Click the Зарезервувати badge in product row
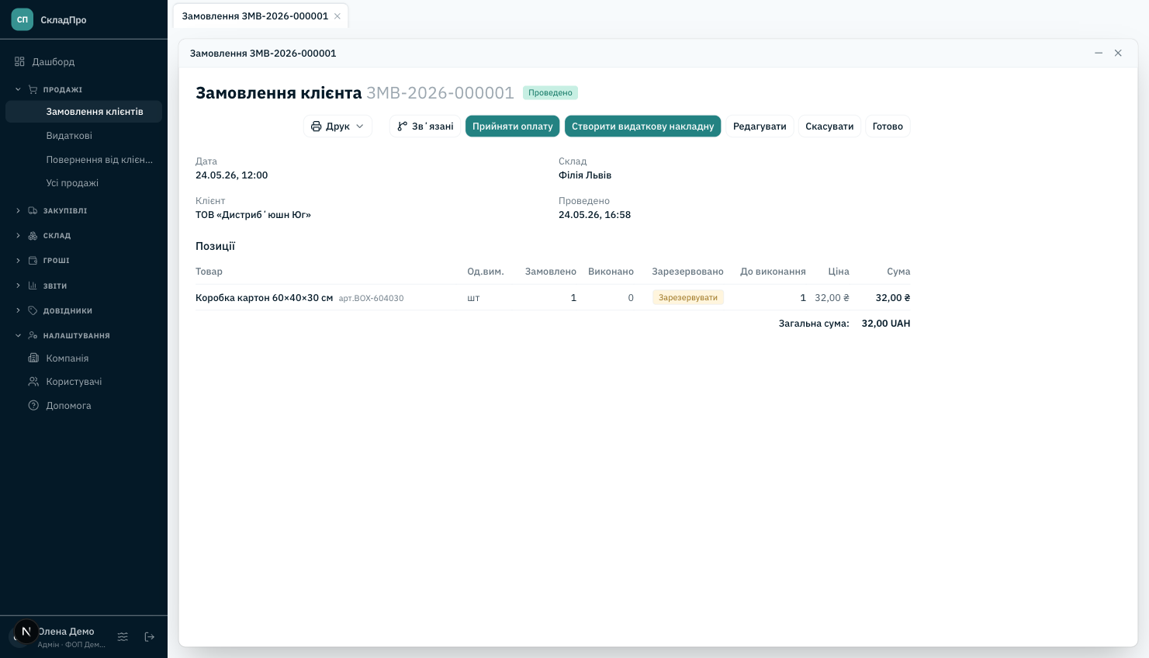This screenshot has height=658, width=1149. [688, 297]
